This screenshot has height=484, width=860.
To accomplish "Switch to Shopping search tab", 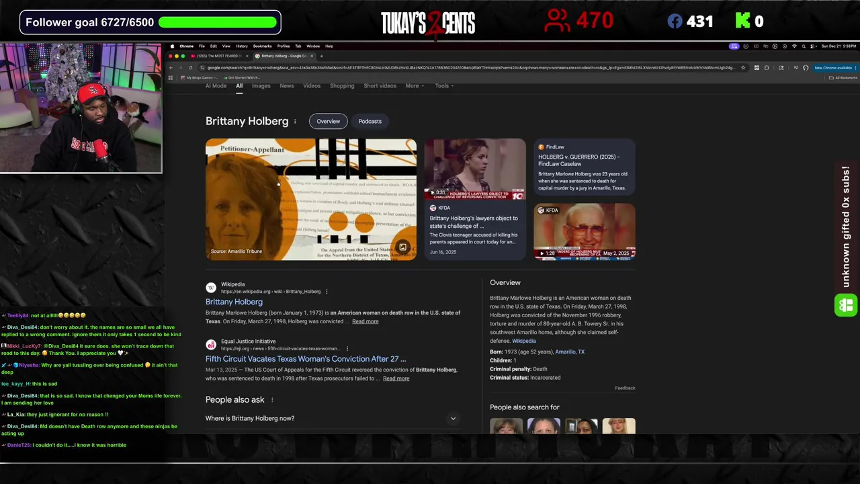I will [x=342, y=86].
